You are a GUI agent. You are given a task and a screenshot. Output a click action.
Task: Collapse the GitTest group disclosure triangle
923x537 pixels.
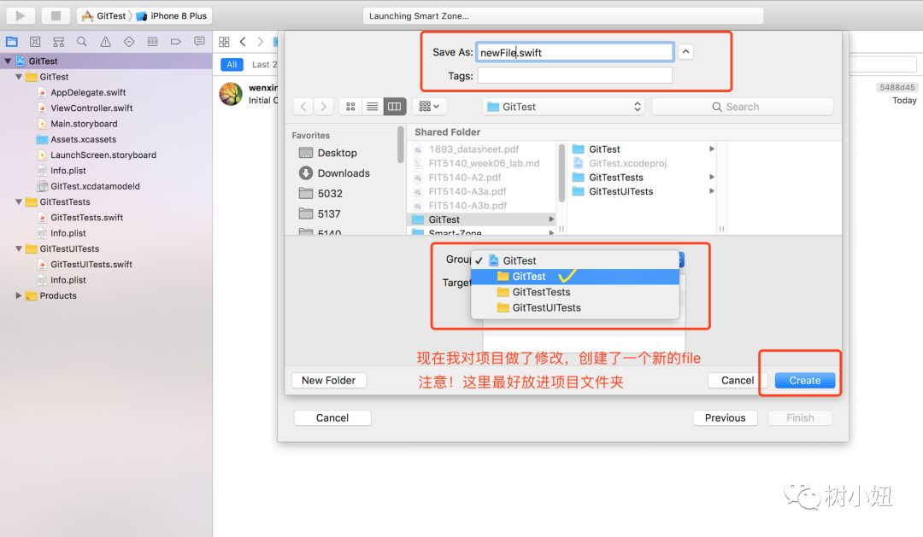click(x=19, y=77)
